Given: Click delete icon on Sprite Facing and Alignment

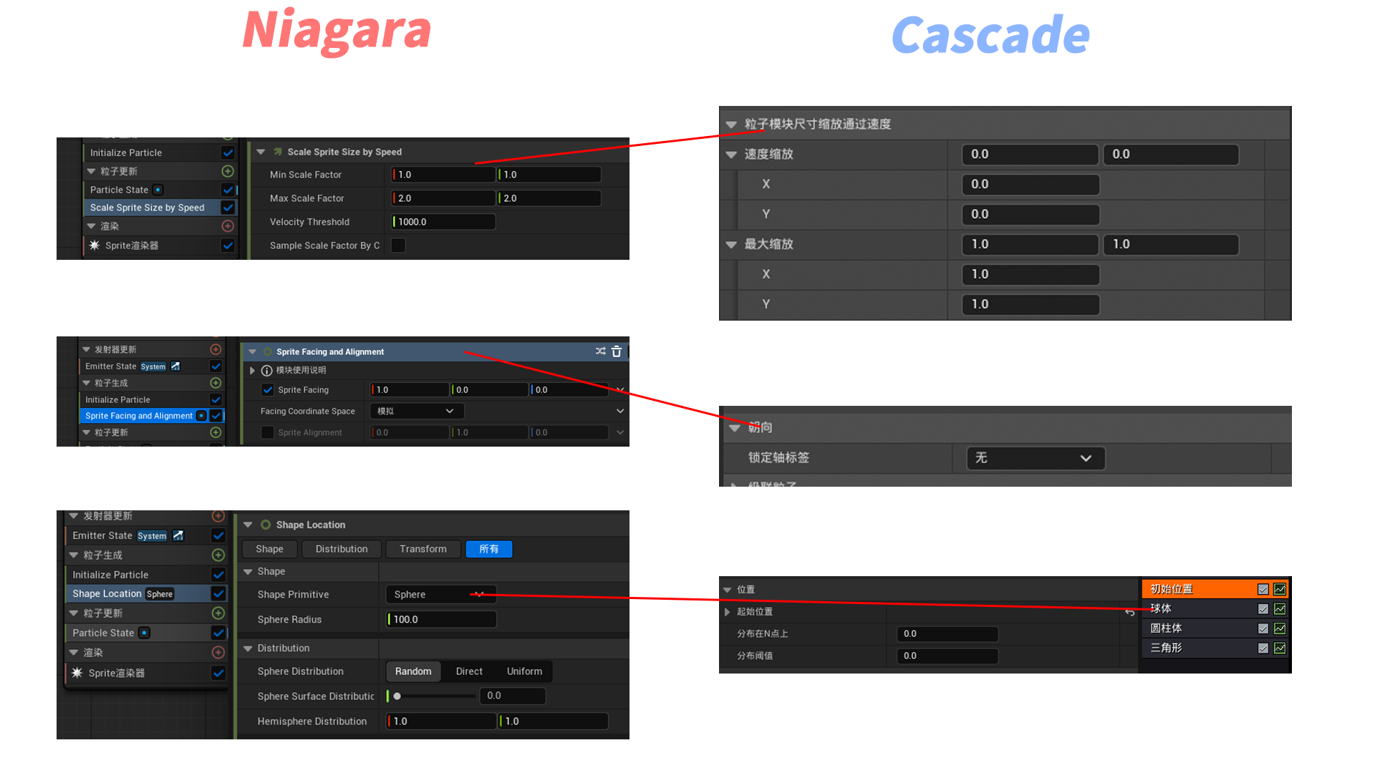Looking at the screenshot, I should 617,351.
